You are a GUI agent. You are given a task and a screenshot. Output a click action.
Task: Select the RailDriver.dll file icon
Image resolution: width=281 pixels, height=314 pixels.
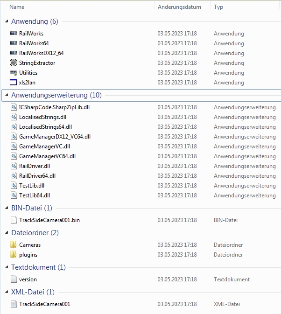pos(14,166)
